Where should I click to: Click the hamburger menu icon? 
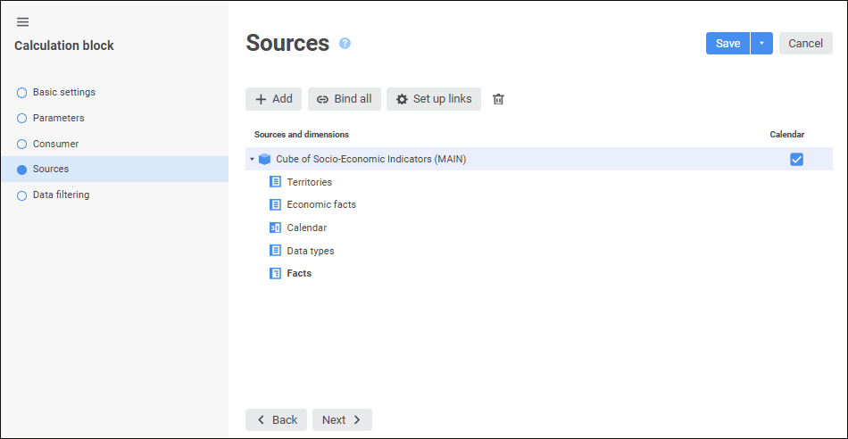coord(23,22)
